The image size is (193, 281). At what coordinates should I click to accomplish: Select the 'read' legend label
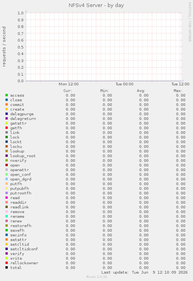point(15,198)
